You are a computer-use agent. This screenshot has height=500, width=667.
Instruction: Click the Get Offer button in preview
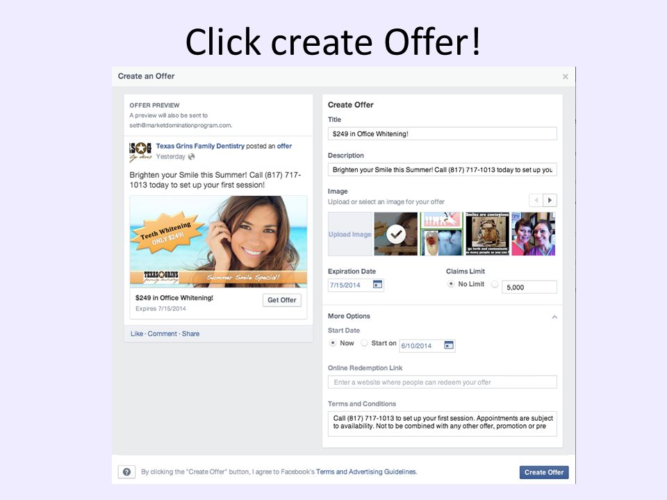click(x=282, y=300)
